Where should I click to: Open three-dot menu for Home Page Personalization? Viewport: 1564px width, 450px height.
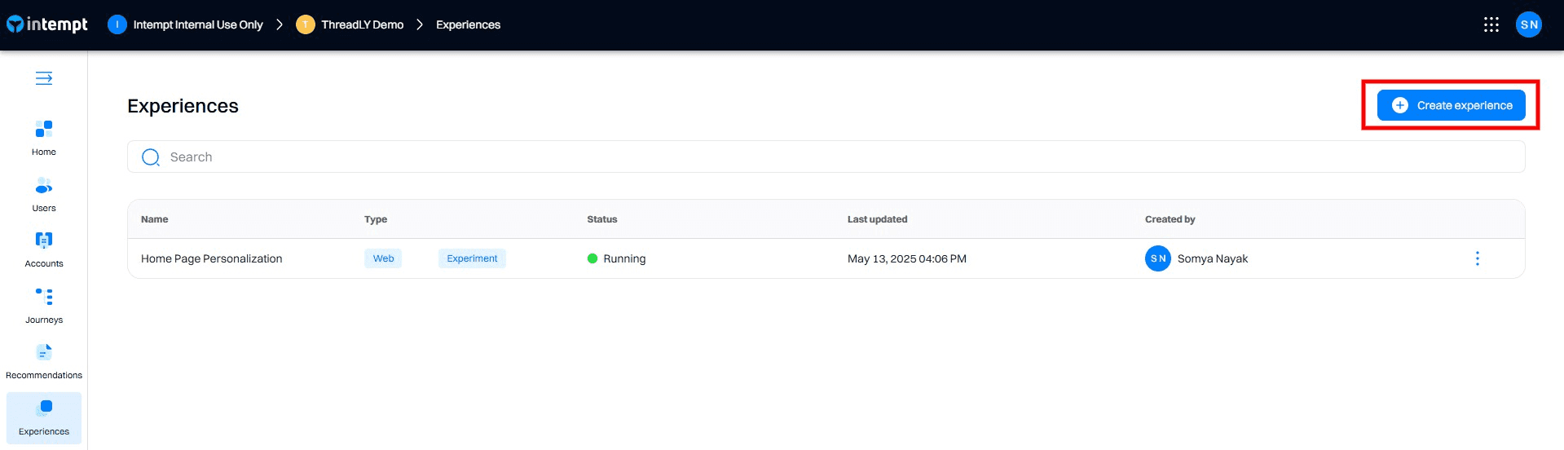click(x=1477, y=258)
